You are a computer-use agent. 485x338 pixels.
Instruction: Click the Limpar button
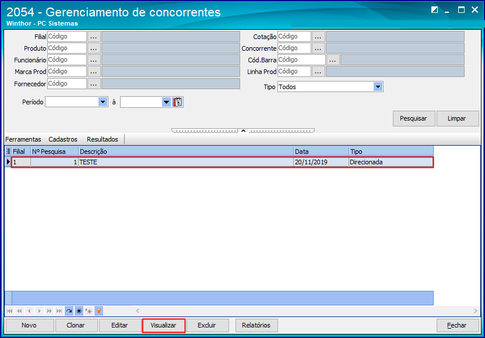tap(457, 118)
